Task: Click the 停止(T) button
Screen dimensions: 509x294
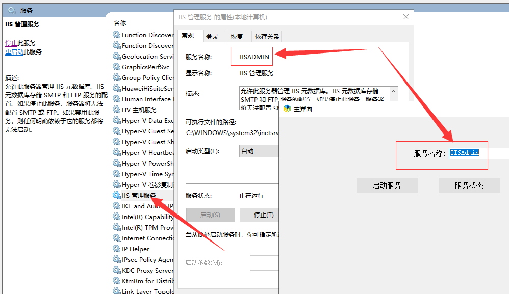Action: tap(259, 215)
